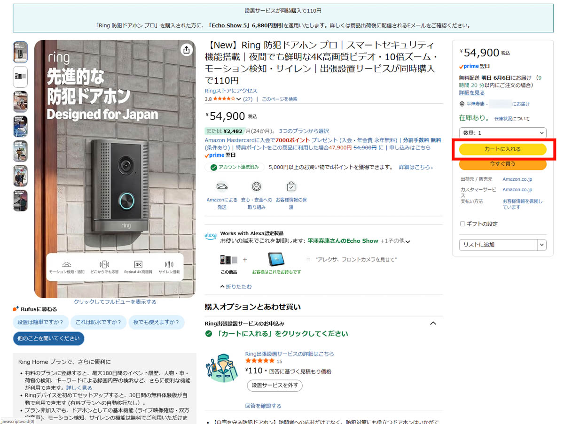Open the (27) reviews count link
The width and height of the screenshot is (564, 424).
click(x=248, y=99)
